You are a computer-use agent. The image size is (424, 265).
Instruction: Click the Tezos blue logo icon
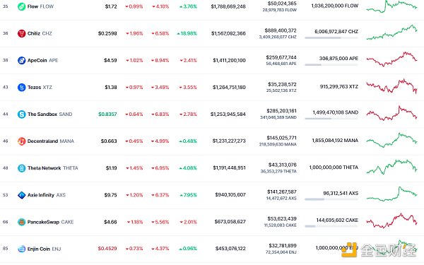(x=21, y=88)
